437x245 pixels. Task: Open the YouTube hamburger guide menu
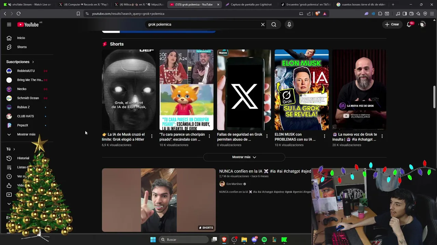coord(9,24)
